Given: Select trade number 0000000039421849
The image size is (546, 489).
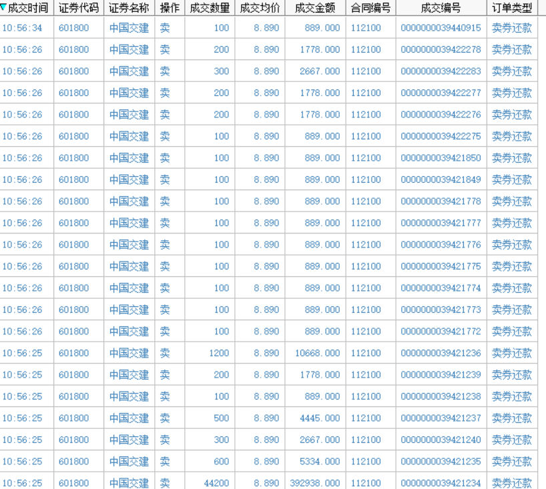Looking at the screenshot, I should [441, 179].
